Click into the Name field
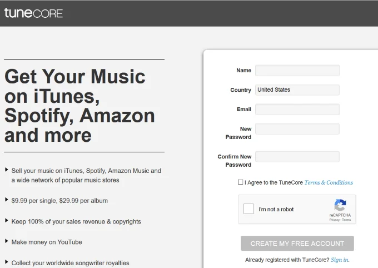 297,71
